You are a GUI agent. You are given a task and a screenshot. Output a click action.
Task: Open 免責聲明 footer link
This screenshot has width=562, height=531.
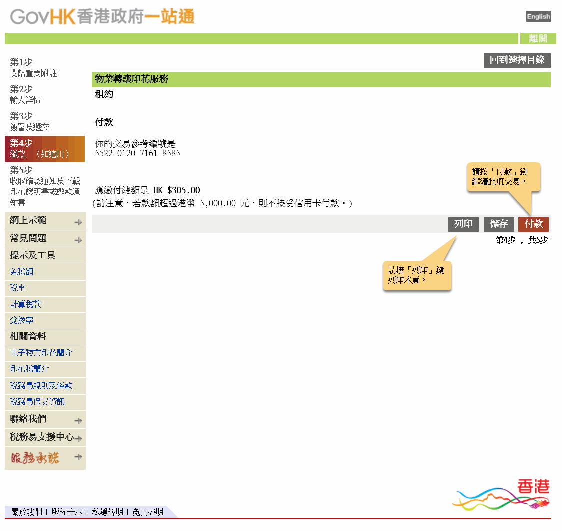148,512
